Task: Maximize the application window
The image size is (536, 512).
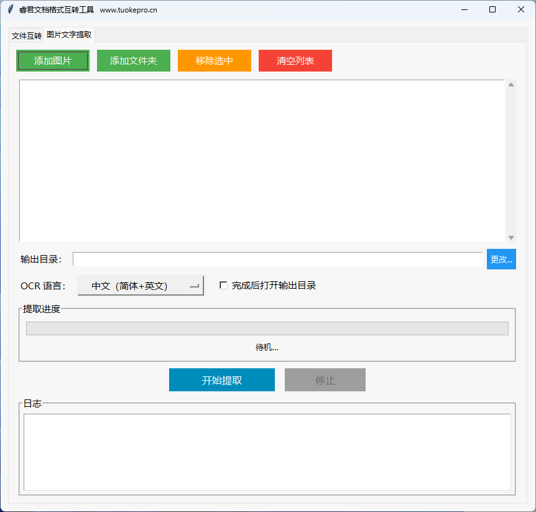Action: pos(492,9)
